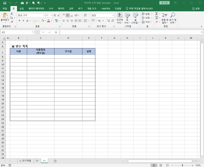Open the Name Box dropdown arrow
This screenshot has width=204, height=167.
tap(33, 32)
